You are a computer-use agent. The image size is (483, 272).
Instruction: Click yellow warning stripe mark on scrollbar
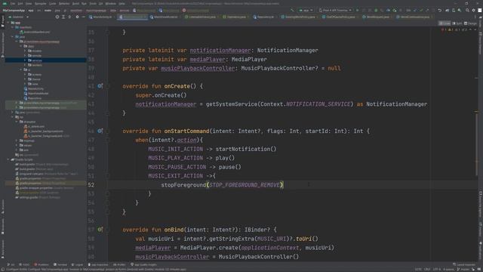(476, 112)
